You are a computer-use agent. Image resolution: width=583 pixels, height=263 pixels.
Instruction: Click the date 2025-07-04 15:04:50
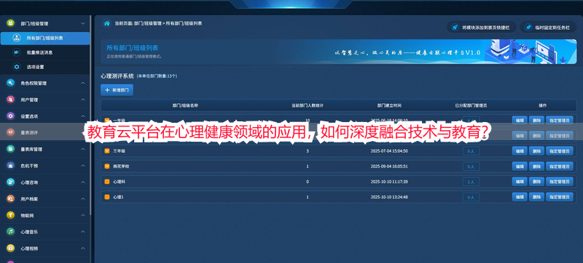click(x=389, y=151)
